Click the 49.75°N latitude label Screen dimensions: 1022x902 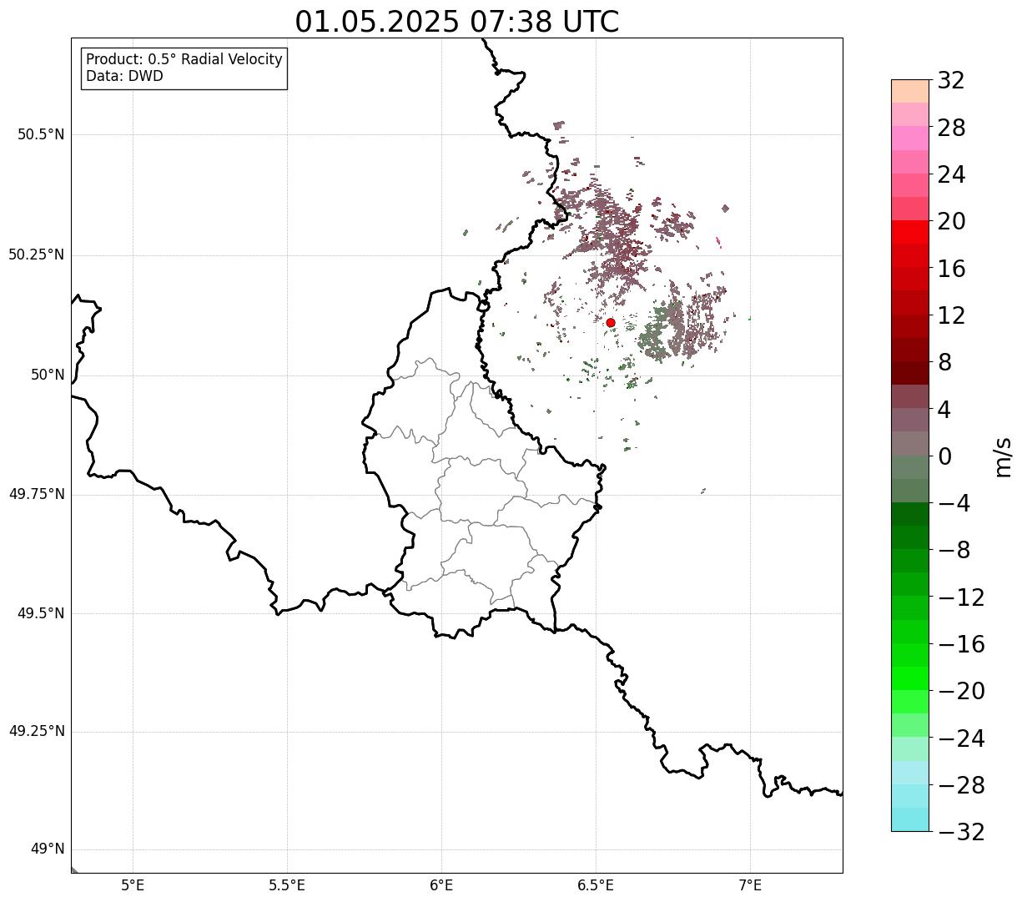[36, 494]
